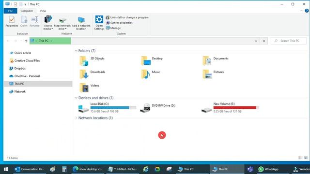The width and height of the screenshot is (310, 174).
Task: Open System properties
Action: pos(119,23)
